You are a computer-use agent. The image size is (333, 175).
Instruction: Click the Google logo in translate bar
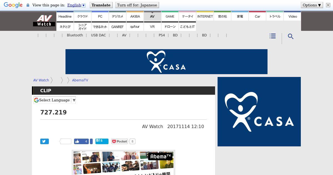click(13, 5)
